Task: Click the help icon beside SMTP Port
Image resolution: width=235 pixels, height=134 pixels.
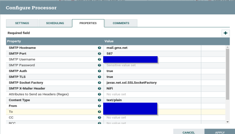Action: click(x=99, y=54)
